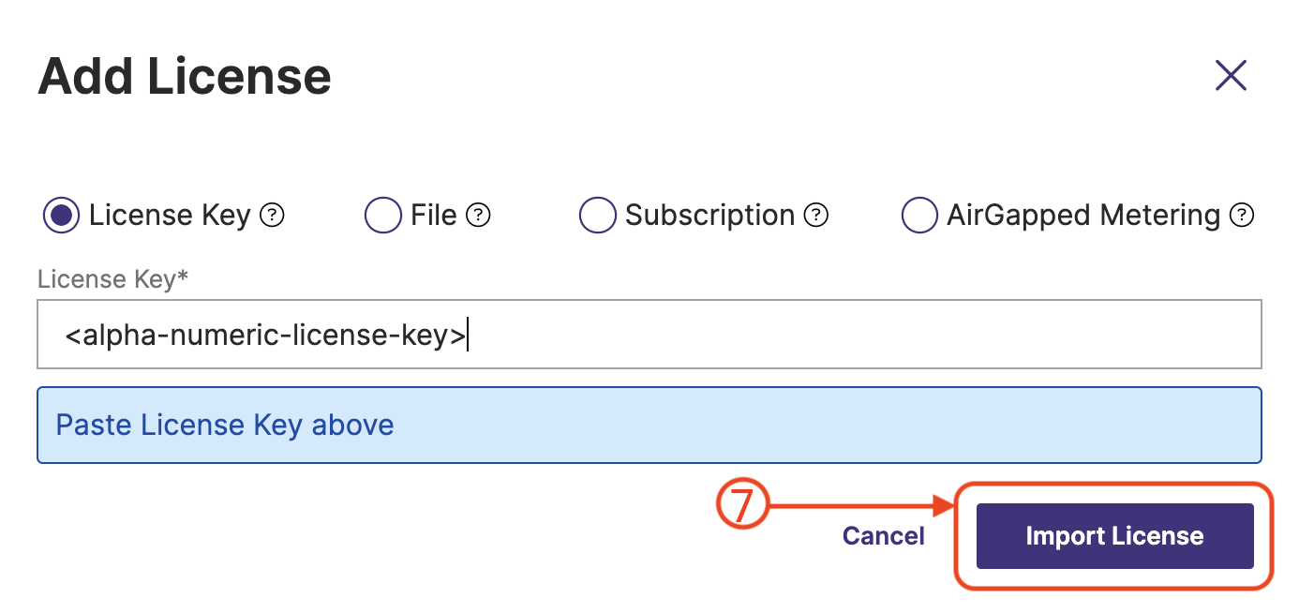Click the 'Subscription' option label text
Screen dimensions: 1299x613
(709, 216)
